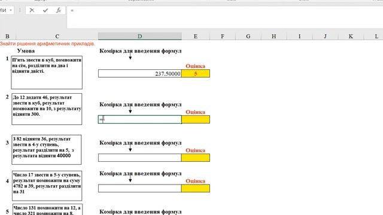Click the active formula cell for task 2
This screenshot has height=215, width=383.
pos(139,119)
